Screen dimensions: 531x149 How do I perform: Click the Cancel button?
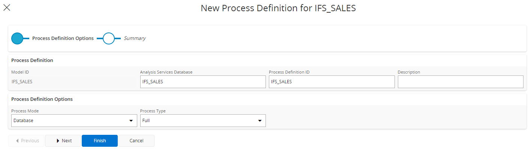[136, 141]
